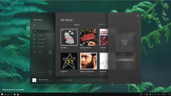Click the Recent Plays clock icon
The height and width of the screenshot is (96, 171).
click(x=34, y=43)
